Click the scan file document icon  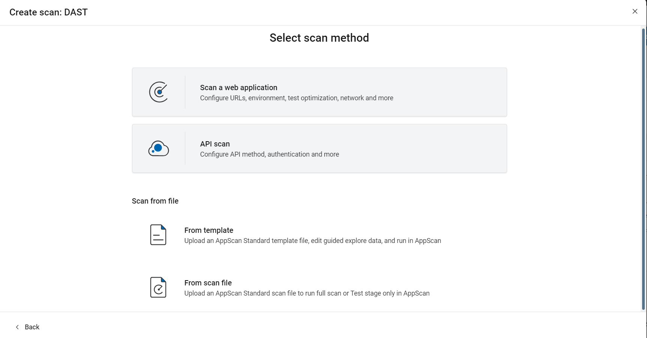click(x=158, y=287)
